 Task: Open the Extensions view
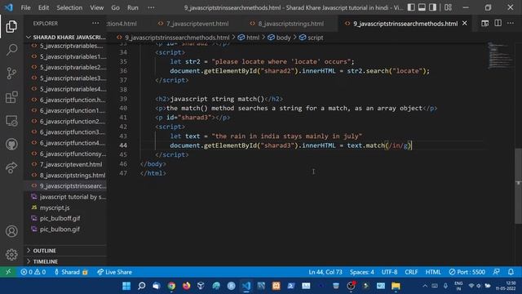pos(11,97)
